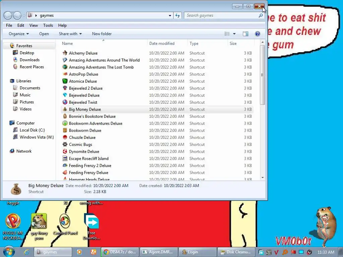Select Network in the navigation pane
The height and width of the screenshot is (257, 343).
(x=24, y=151)
